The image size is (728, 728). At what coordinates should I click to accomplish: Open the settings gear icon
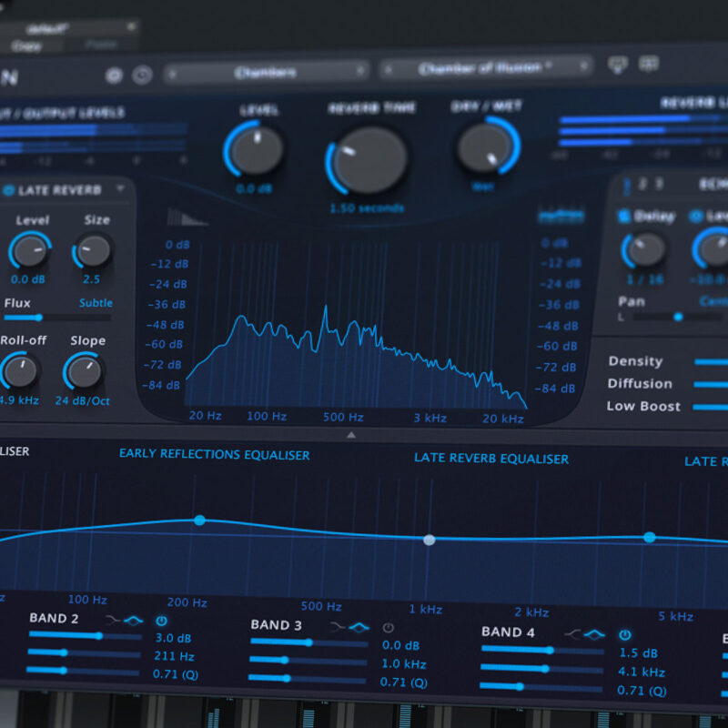pos(114,76)
